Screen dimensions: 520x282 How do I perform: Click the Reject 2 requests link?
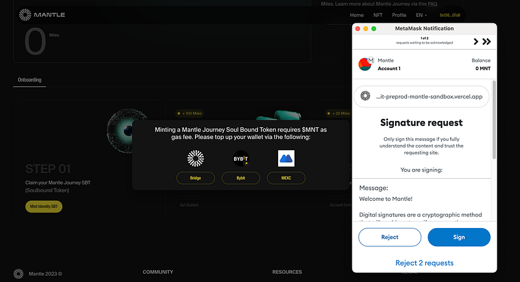click(x=424, y=263)
